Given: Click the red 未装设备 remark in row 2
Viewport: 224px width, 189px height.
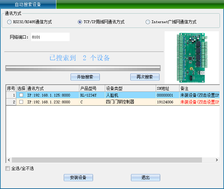Looking at the screenshot, I should pyautogui.click(x=200, y=102).
